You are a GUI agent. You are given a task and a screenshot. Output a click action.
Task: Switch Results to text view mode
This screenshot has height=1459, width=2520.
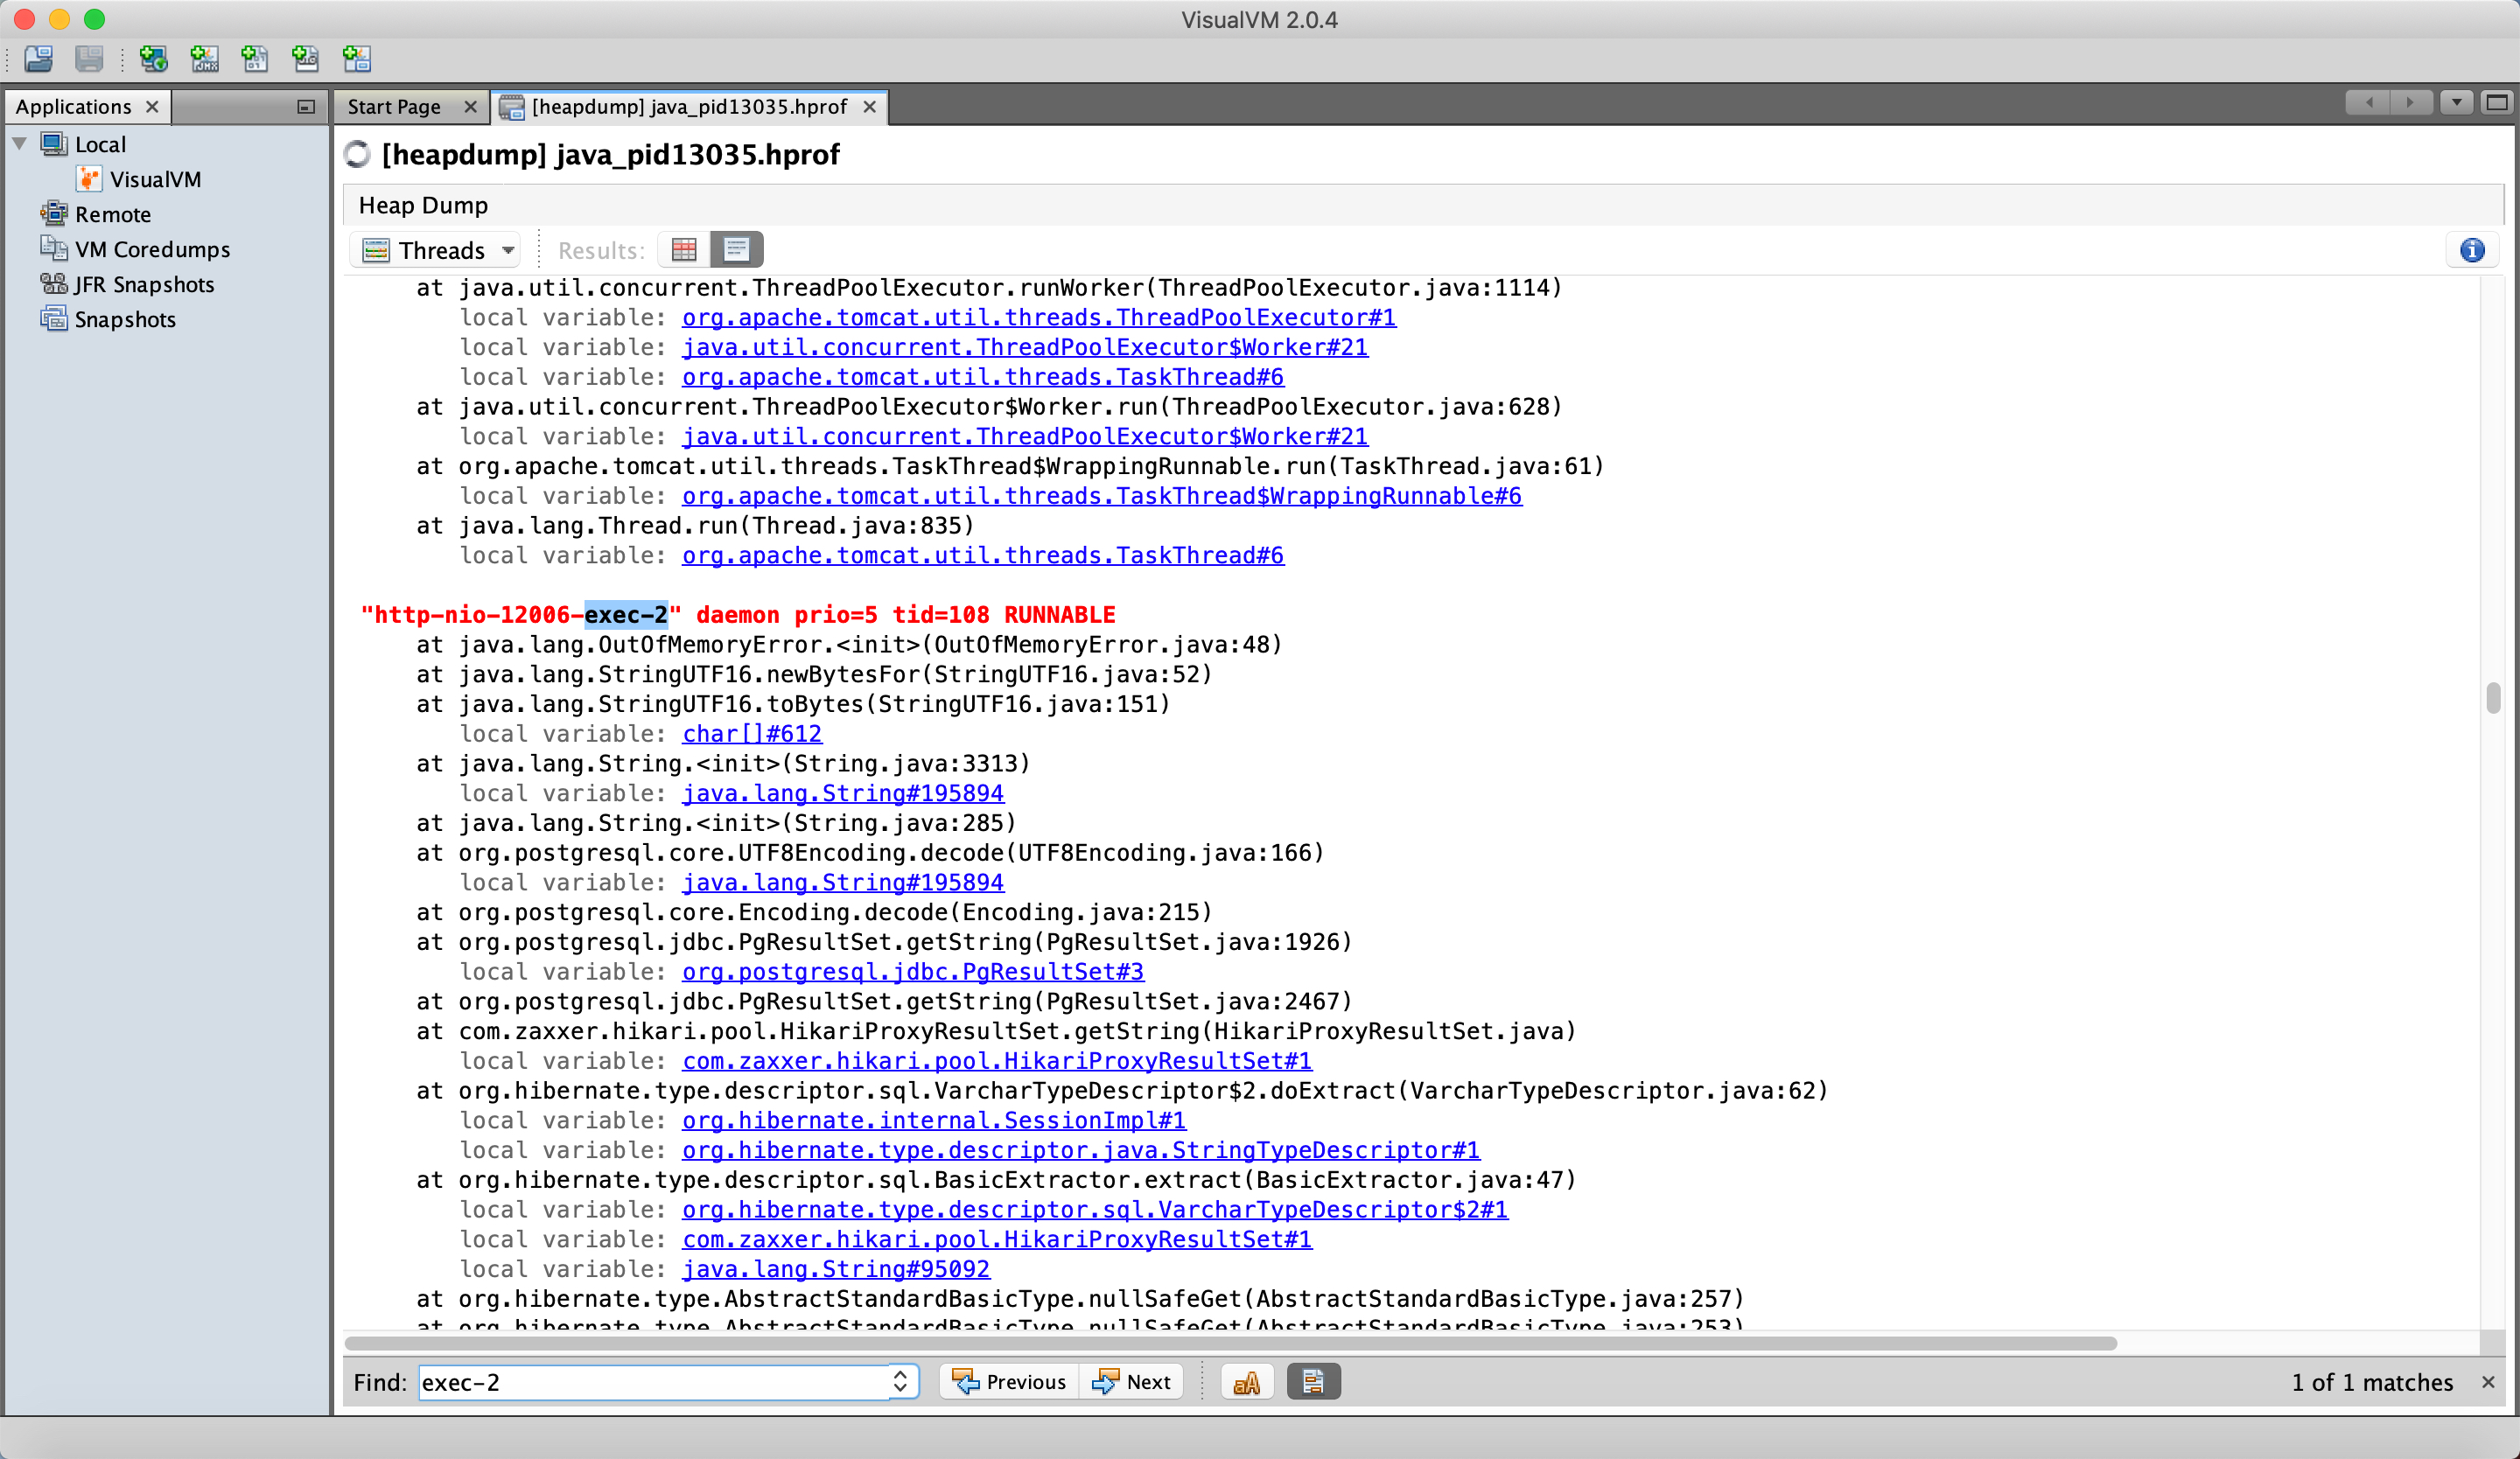click(x=736, y=248)
